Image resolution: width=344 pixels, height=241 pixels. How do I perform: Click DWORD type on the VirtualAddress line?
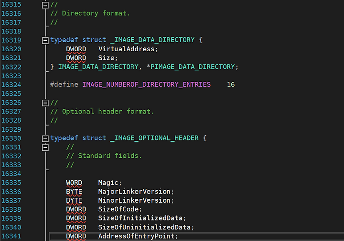pos(76,49)
